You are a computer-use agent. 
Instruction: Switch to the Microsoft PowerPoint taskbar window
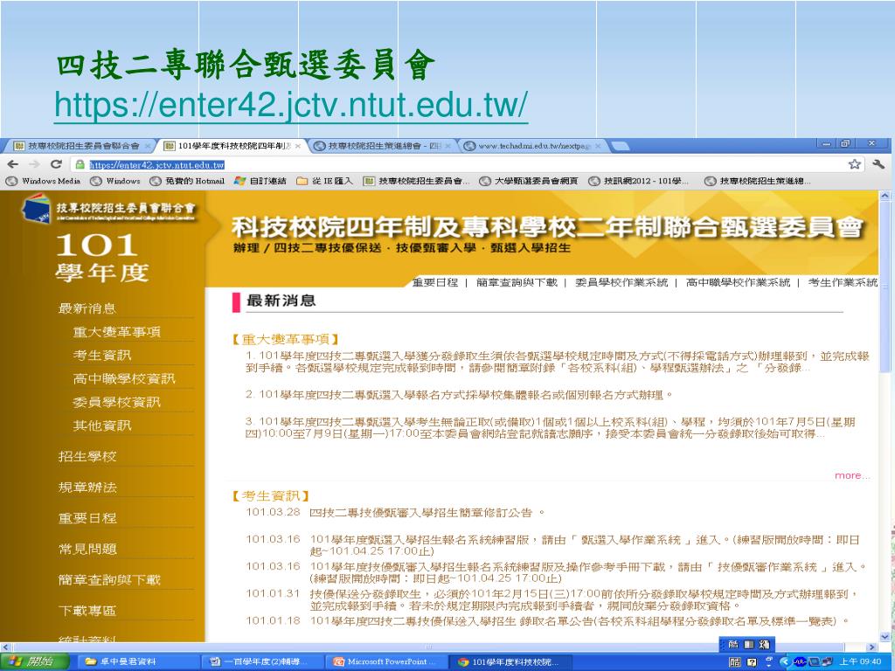point(385,662)
